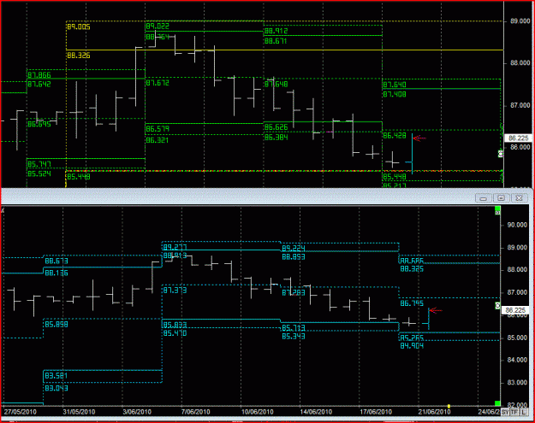Viewport: 535px width, 423px height.
Task: Select the 7/06/2010 date label
Action: point(195,412)
